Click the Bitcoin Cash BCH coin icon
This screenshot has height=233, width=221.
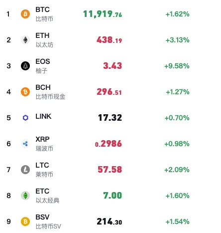click(x=25, y=92)
